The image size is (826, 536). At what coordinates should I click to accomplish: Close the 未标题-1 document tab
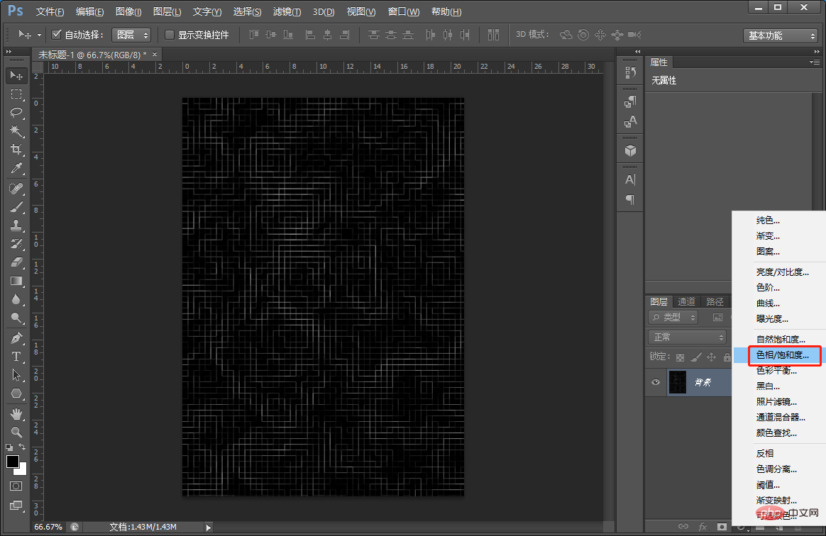(x=155, y=54)
